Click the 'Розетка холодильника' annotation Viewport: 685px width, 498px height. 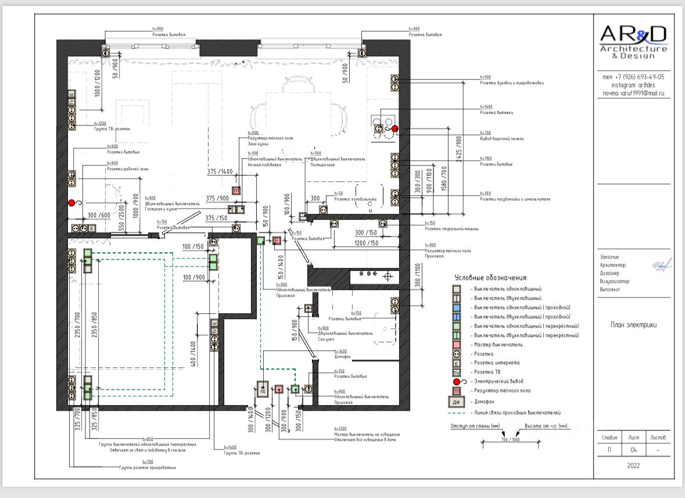pos(355,199)
